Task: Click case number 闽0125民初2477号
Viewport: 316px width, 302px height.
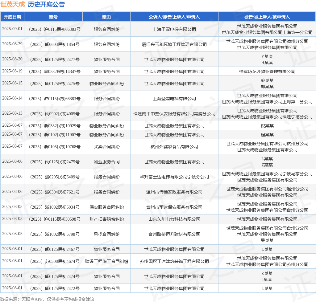Action: click(55, 59)
